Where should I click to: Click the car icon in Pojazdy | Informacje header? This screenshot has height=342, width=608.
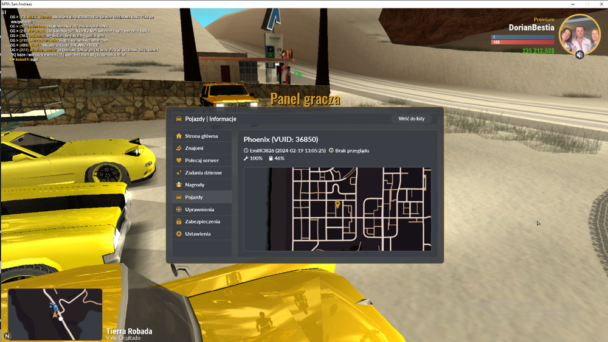tap(179, 119)
